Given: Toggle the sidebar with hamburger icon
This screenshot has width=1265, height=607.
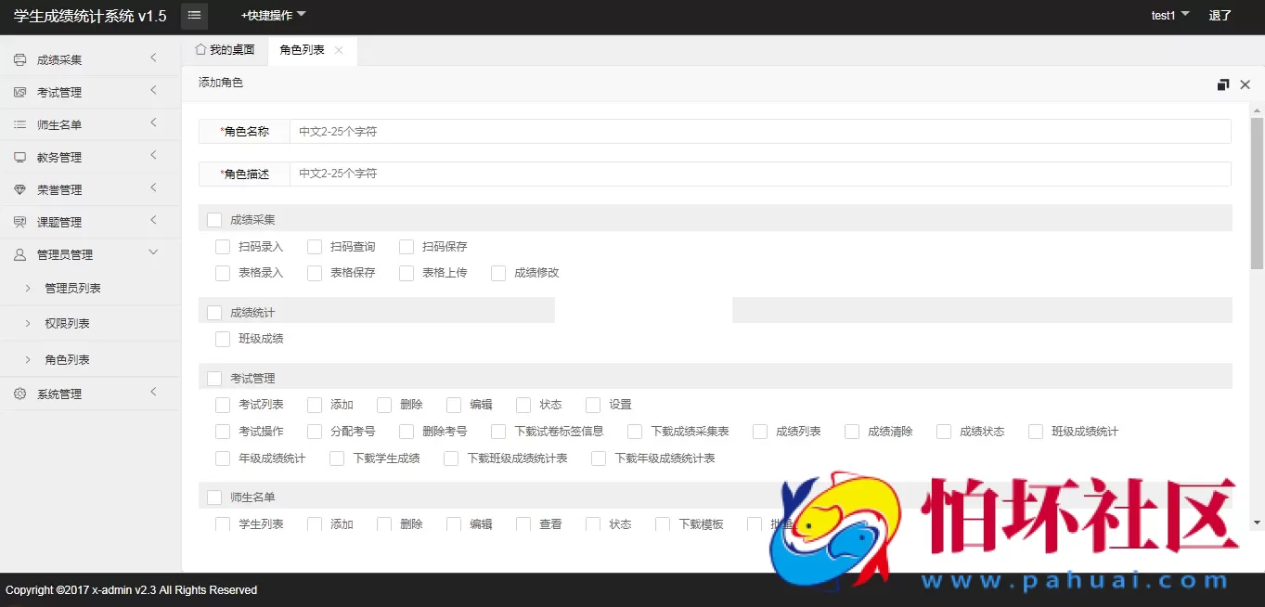Looking at the screenshot, I should 193,15.
